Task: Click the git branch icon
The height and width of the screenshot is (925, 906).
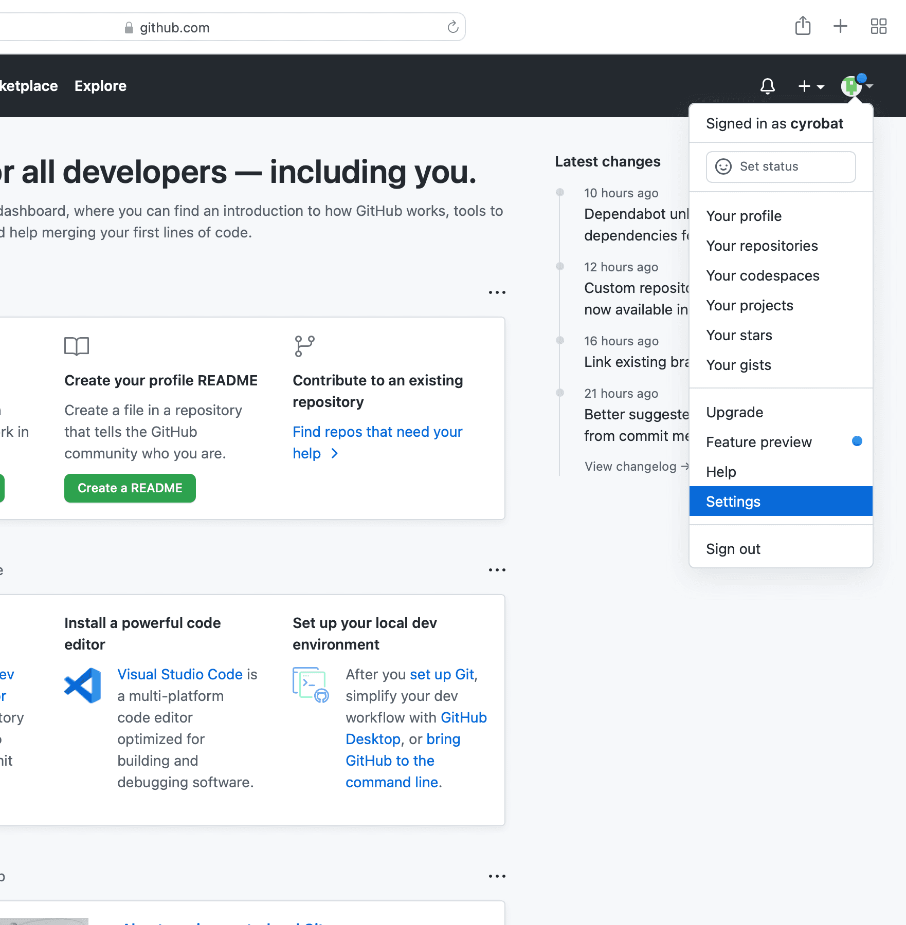Action: pos(304,346)
